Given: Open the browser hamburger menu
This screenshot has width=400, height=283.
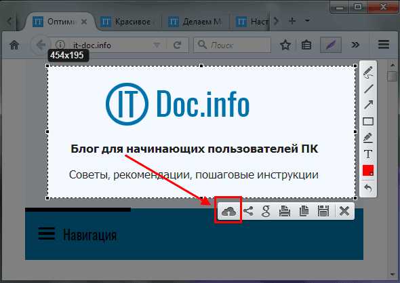Looking at the screenshot, I should [384, 44].
